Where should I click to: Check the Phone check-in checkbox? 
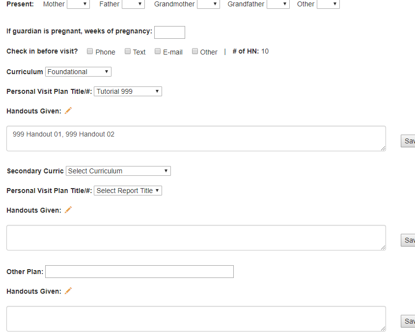90,51
